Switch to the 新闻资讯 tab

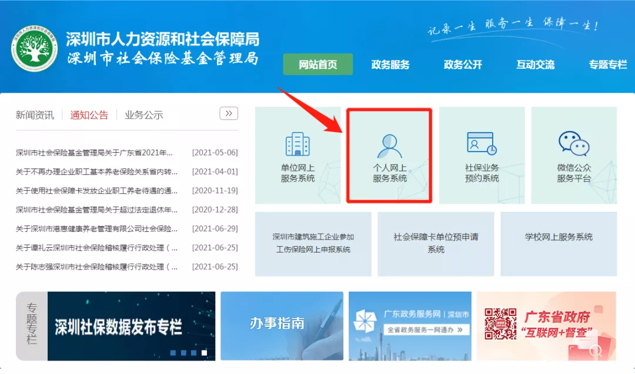pos(34,116)
